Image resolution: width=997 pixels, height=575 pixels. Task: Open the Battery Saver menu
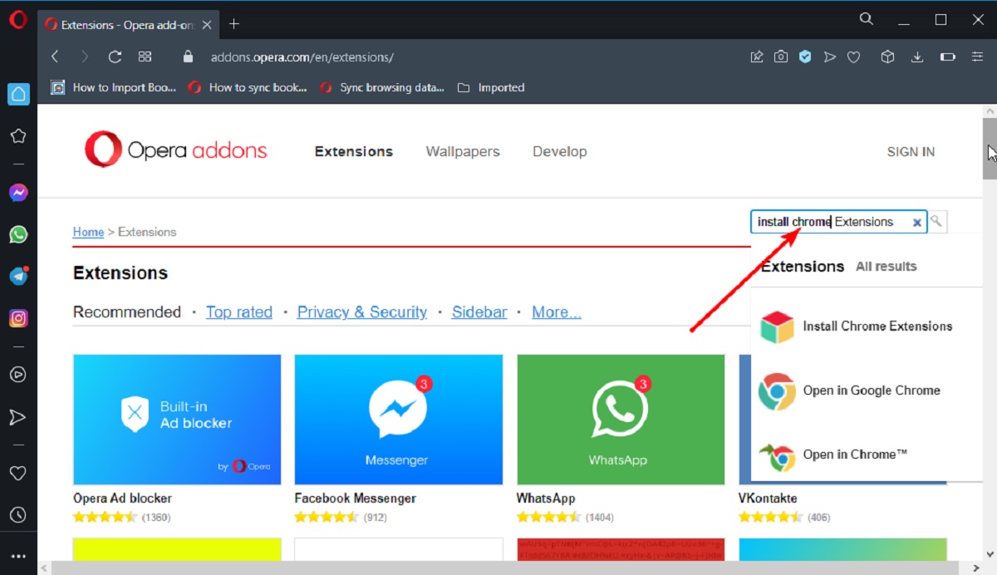click(948, 57)
